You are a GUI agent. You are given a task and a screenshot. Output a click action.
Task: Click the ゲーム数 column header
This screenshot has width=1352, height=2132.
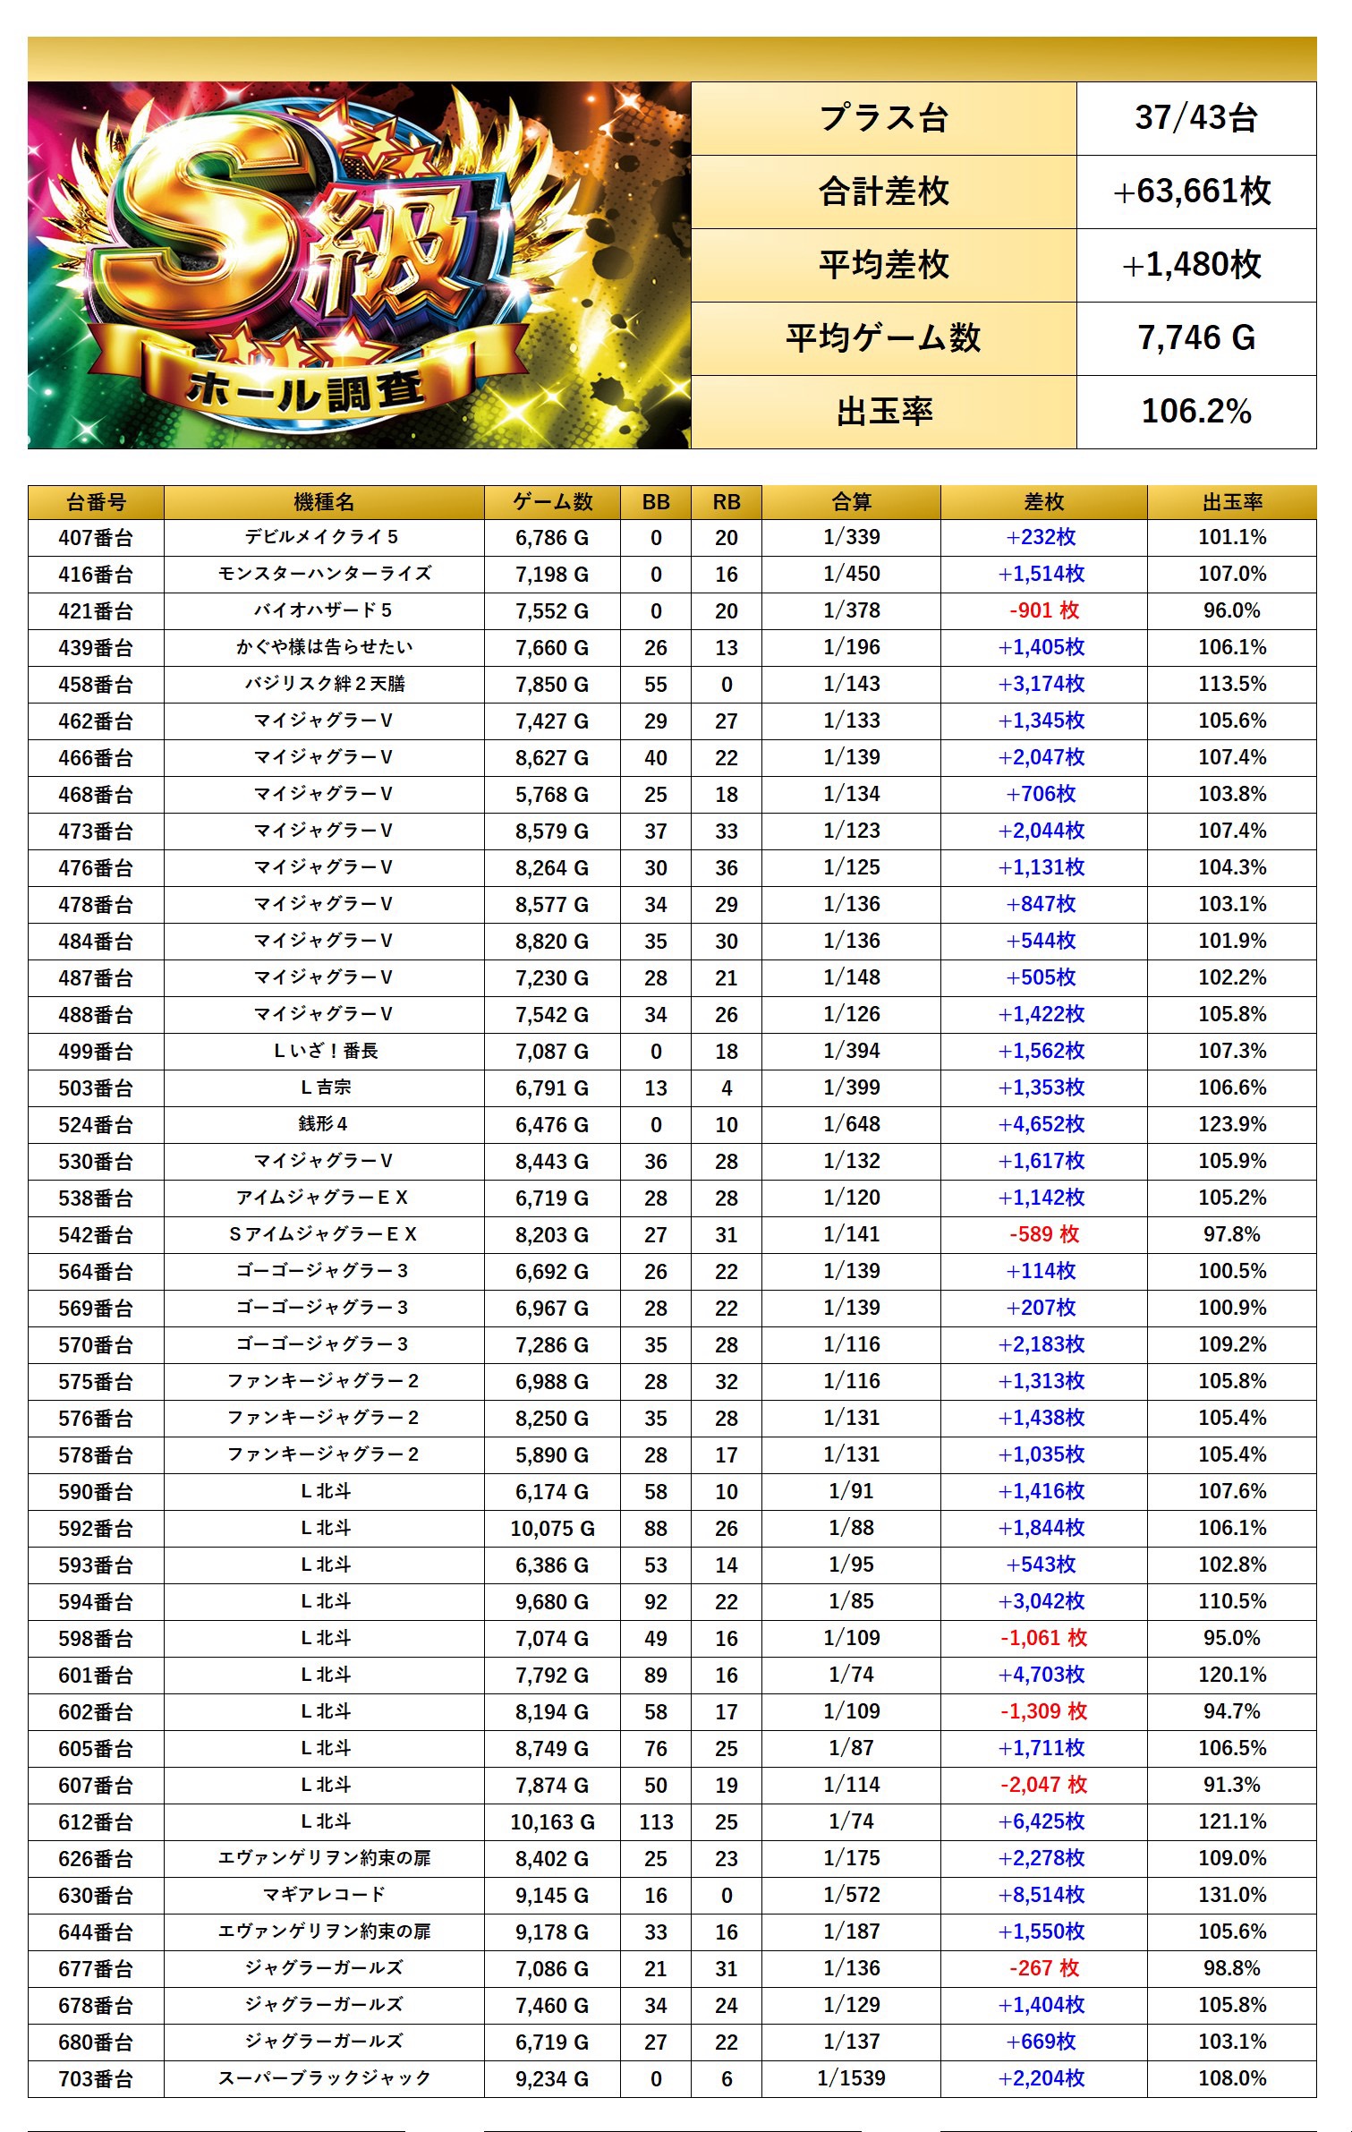[552, 502]
